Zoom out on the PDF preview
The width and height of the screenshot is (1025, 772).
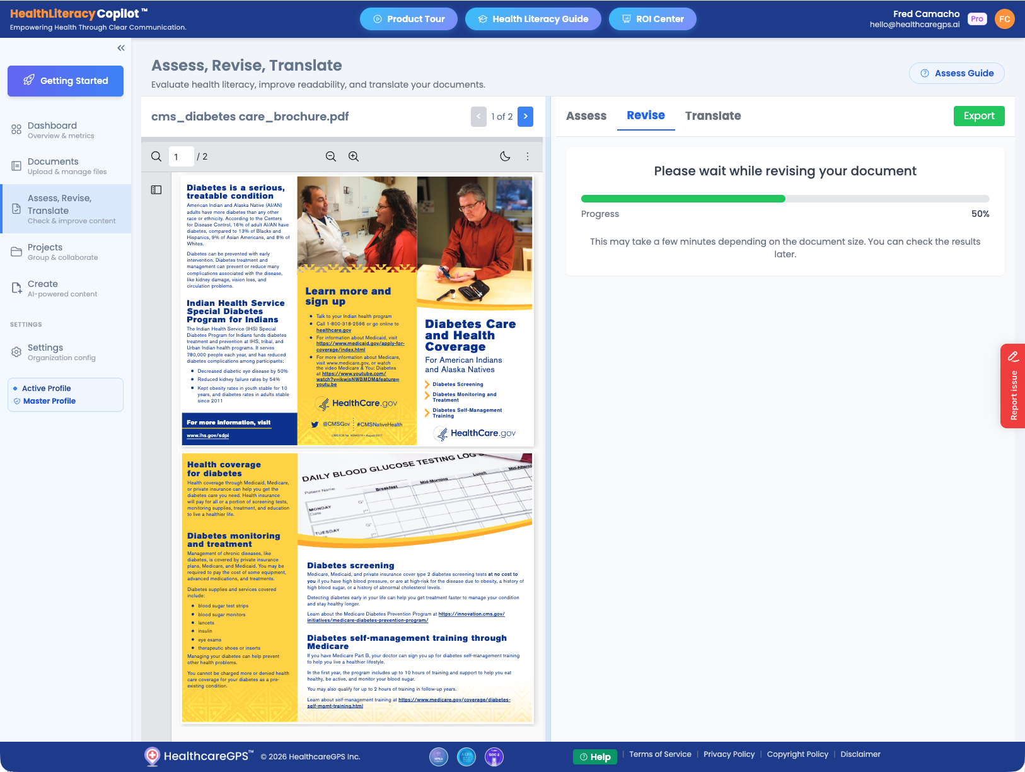(x=331, y=156)
